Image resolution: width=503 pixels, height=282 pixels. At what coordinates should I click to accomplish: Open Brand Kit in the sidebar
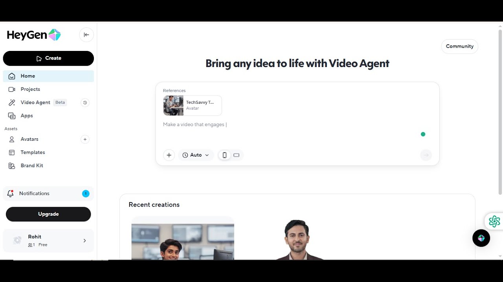pyautogui.click(x=48, y=166)
